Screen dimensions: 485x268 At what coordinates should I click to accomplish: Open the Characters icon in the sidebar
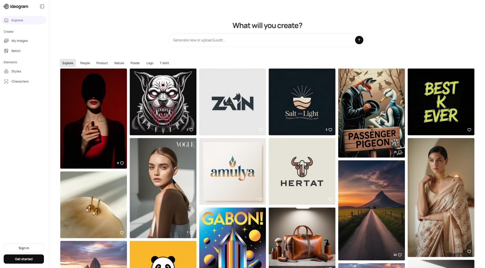pyautogui.click(x=6, y=81)
